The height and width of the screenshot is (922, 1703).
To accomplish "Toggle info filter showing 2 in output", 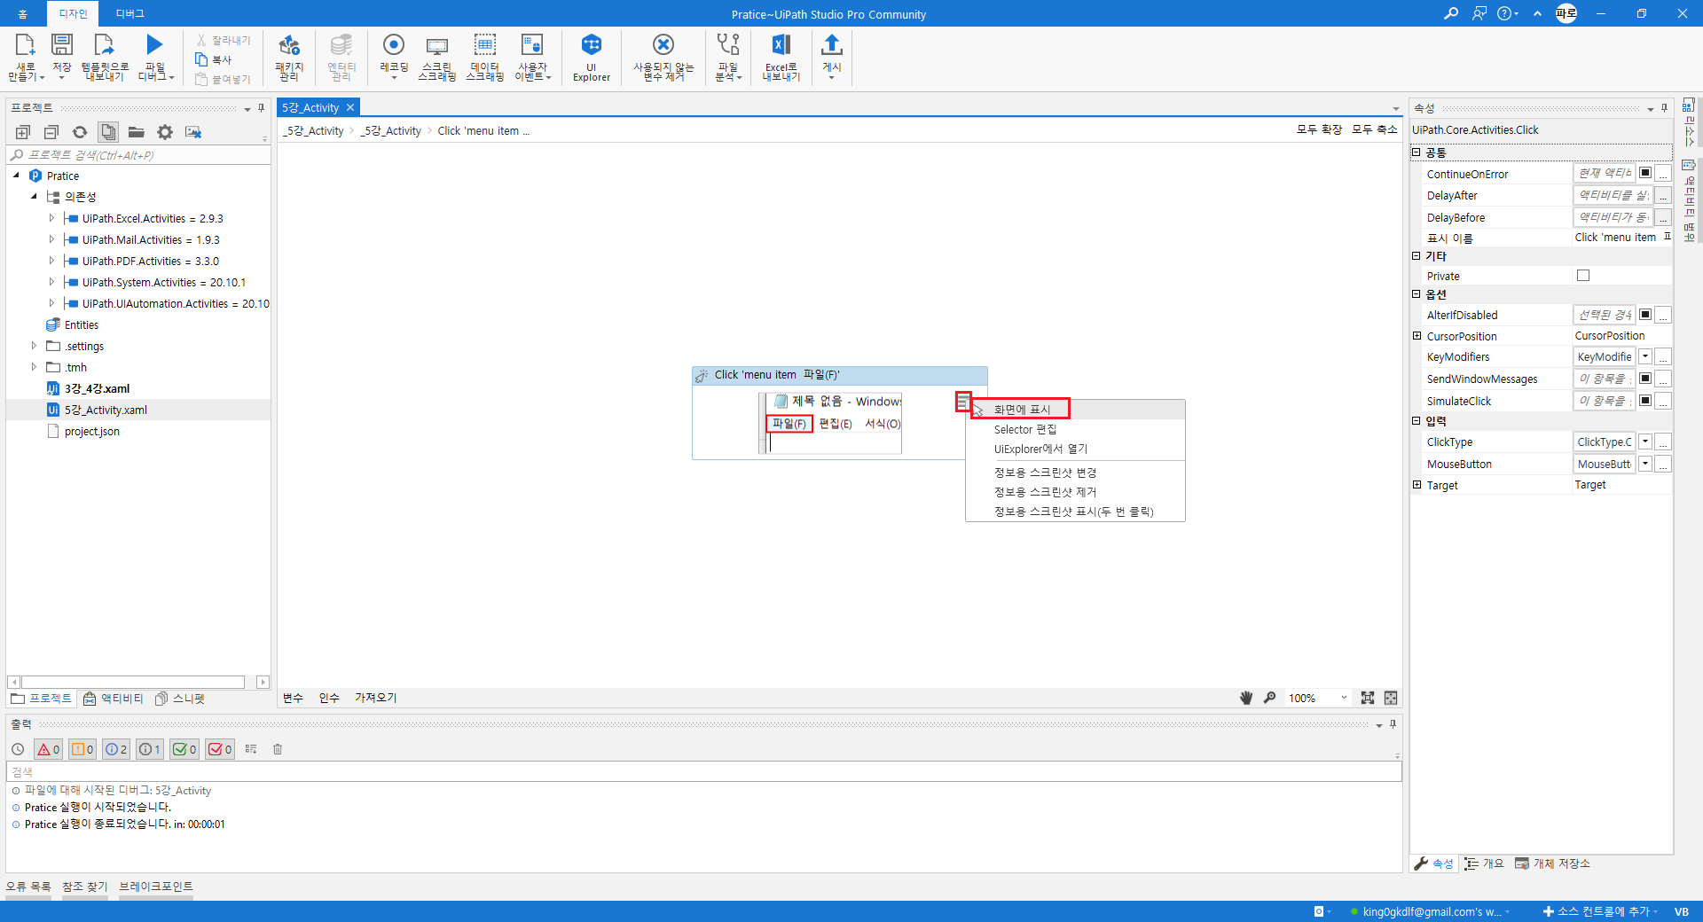I will click(116, 749).
